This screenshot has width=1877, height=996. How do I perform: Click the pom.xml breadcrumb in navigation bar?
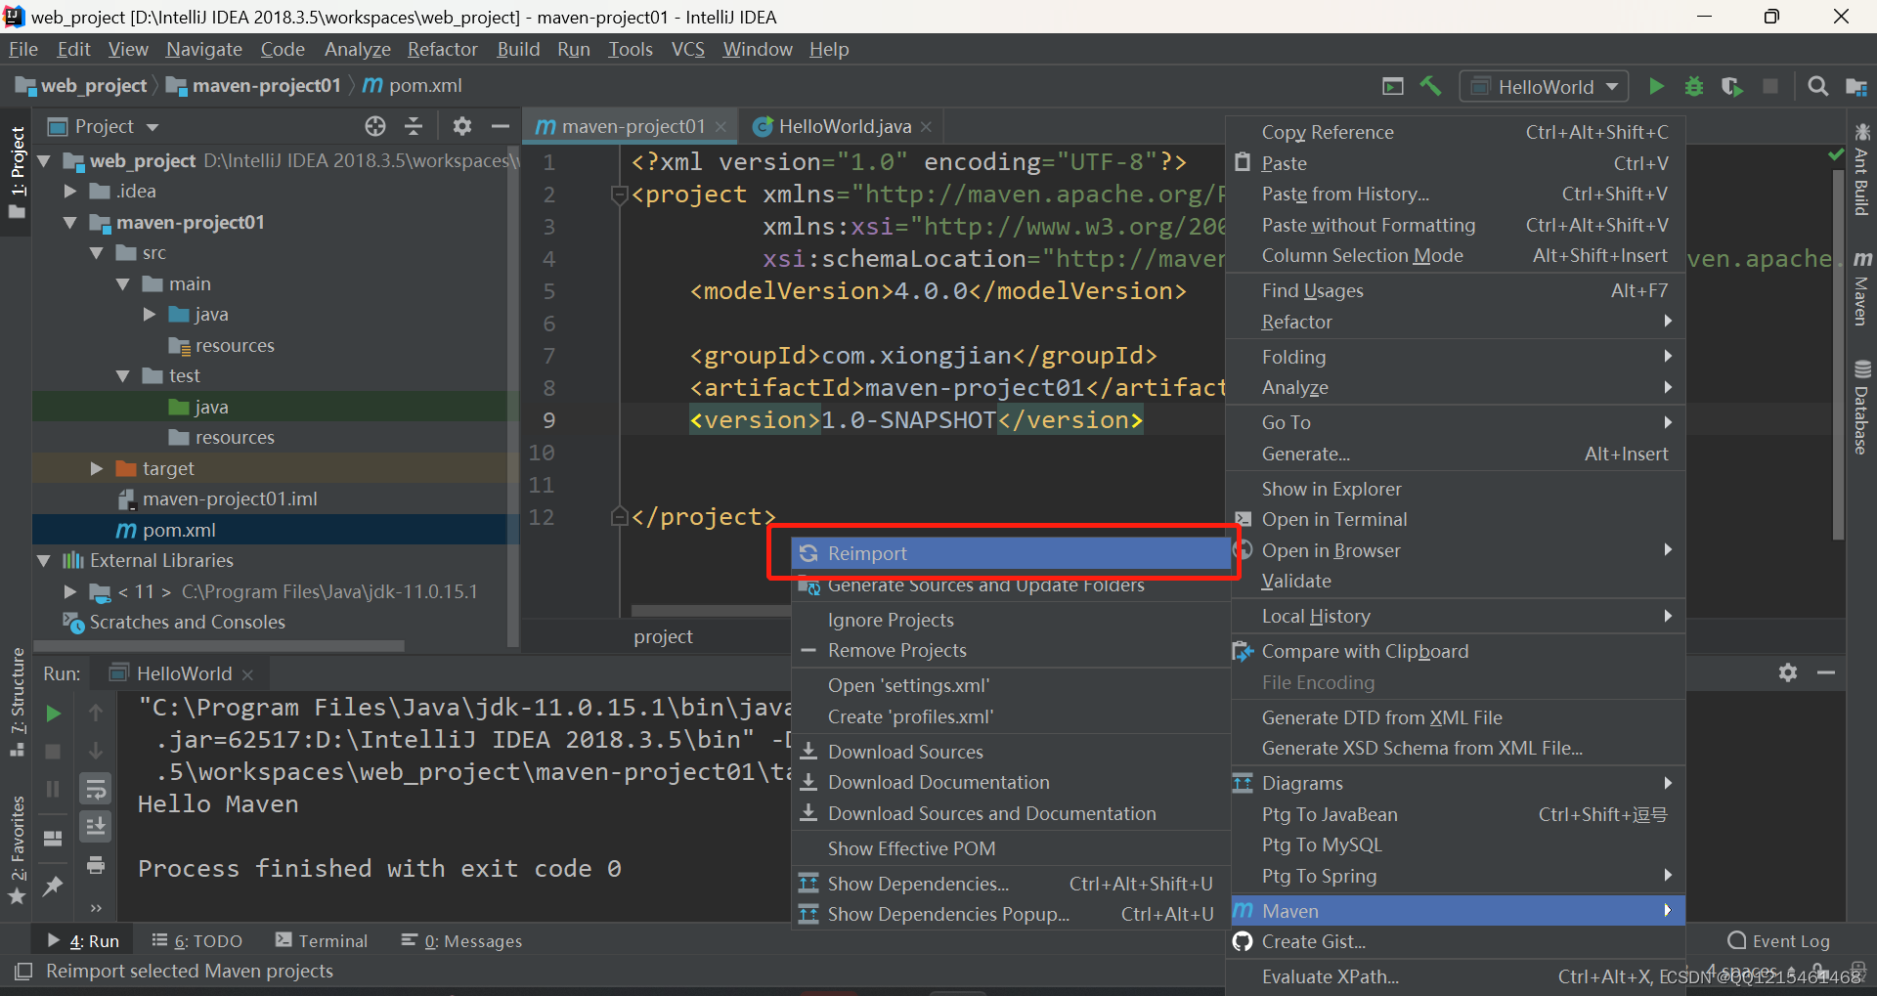point(424,85)
